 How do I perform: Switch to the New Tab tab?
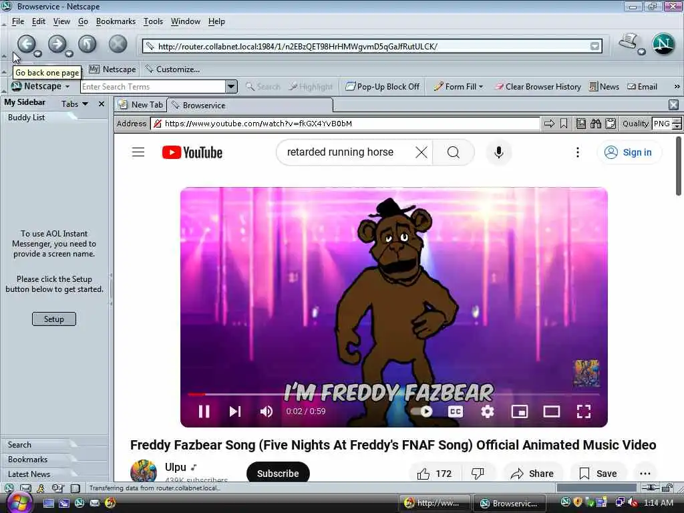(141, 105)
